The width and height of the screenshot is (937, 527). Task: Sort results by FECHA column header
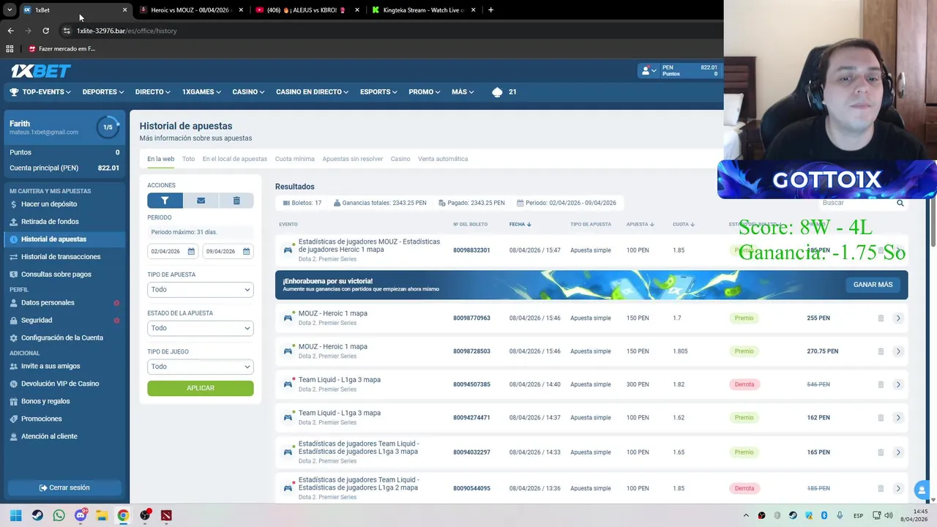tap(520, 225)
